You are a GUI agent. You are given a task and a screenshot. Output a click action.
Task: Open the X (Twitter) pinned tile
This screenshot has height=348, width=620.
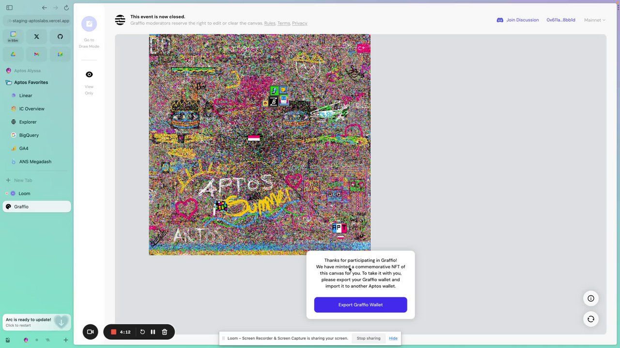[36, 36]
